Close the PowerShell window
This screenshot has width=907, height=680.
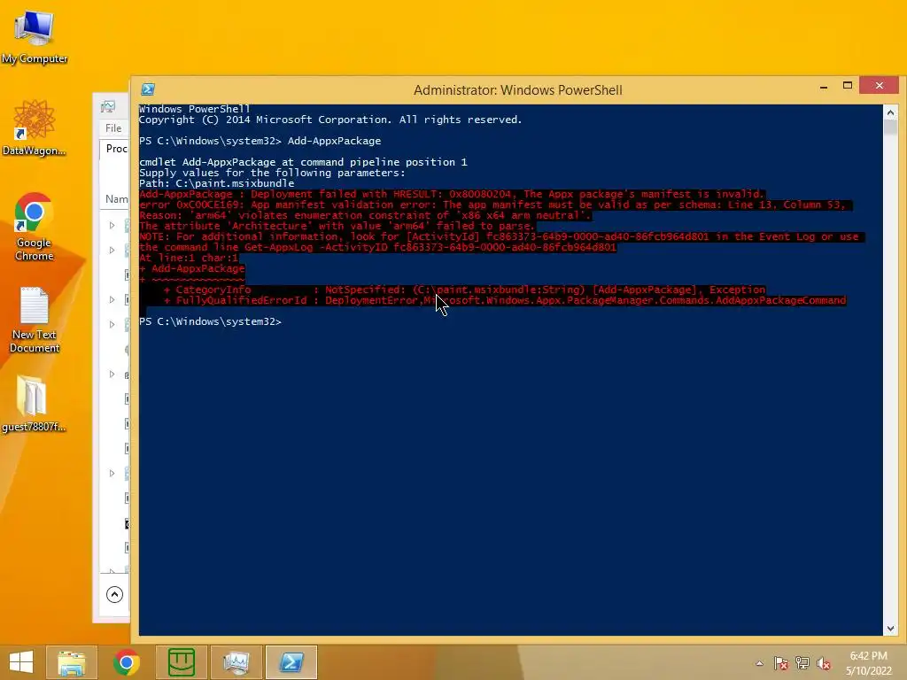(x=880, y=86)
